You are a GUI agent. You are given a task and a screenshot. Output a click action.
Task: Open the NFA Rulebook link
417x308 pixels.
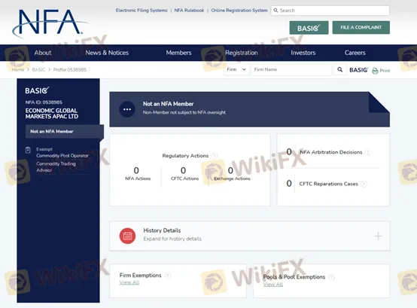[189, 11]
